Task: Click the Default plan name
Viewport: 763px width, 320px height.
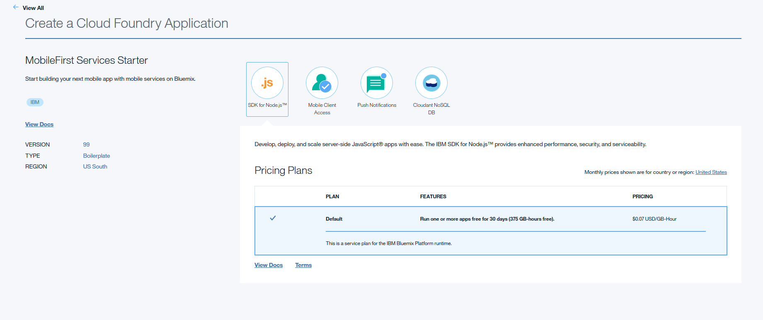Action: (334, 219)
